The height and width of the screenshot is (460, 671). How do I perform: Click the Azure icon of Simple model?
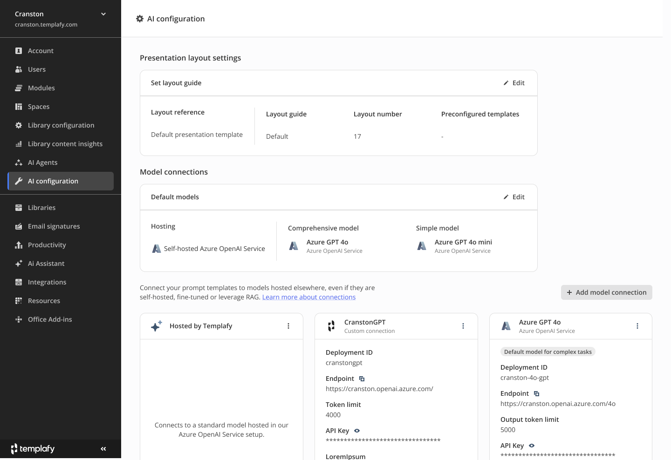pos(422,246)
